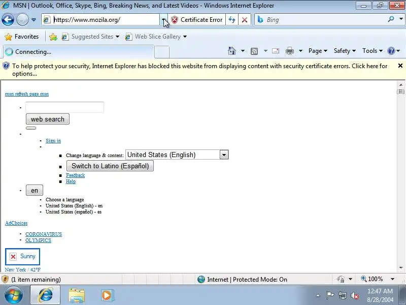This screenshot has height=305, width=406.
Task: Expand the address bar autocomplete dropdown
Action: point(163,20)
